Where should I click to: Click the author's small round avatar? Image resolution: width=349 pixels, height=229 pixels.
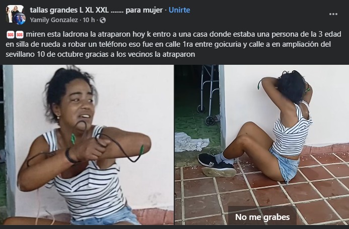pyautogui.click(x=19, y=19)
